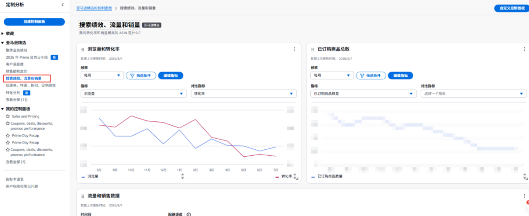Click 查看全部 (11) link
The image size is (529, 216).
click(x=16, y=100)
